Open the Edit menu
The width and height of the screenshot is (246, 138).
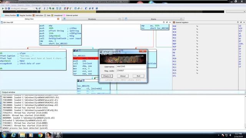pos(8,5)
